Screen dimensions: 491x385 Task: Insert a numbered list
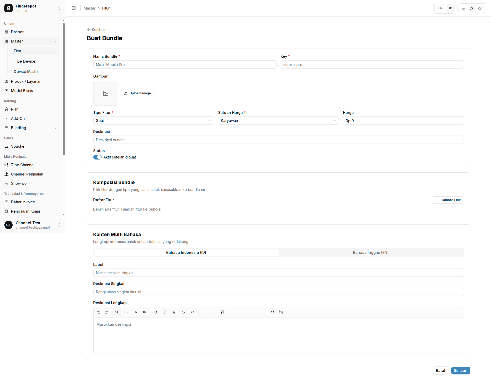click(x=213, y=312)
